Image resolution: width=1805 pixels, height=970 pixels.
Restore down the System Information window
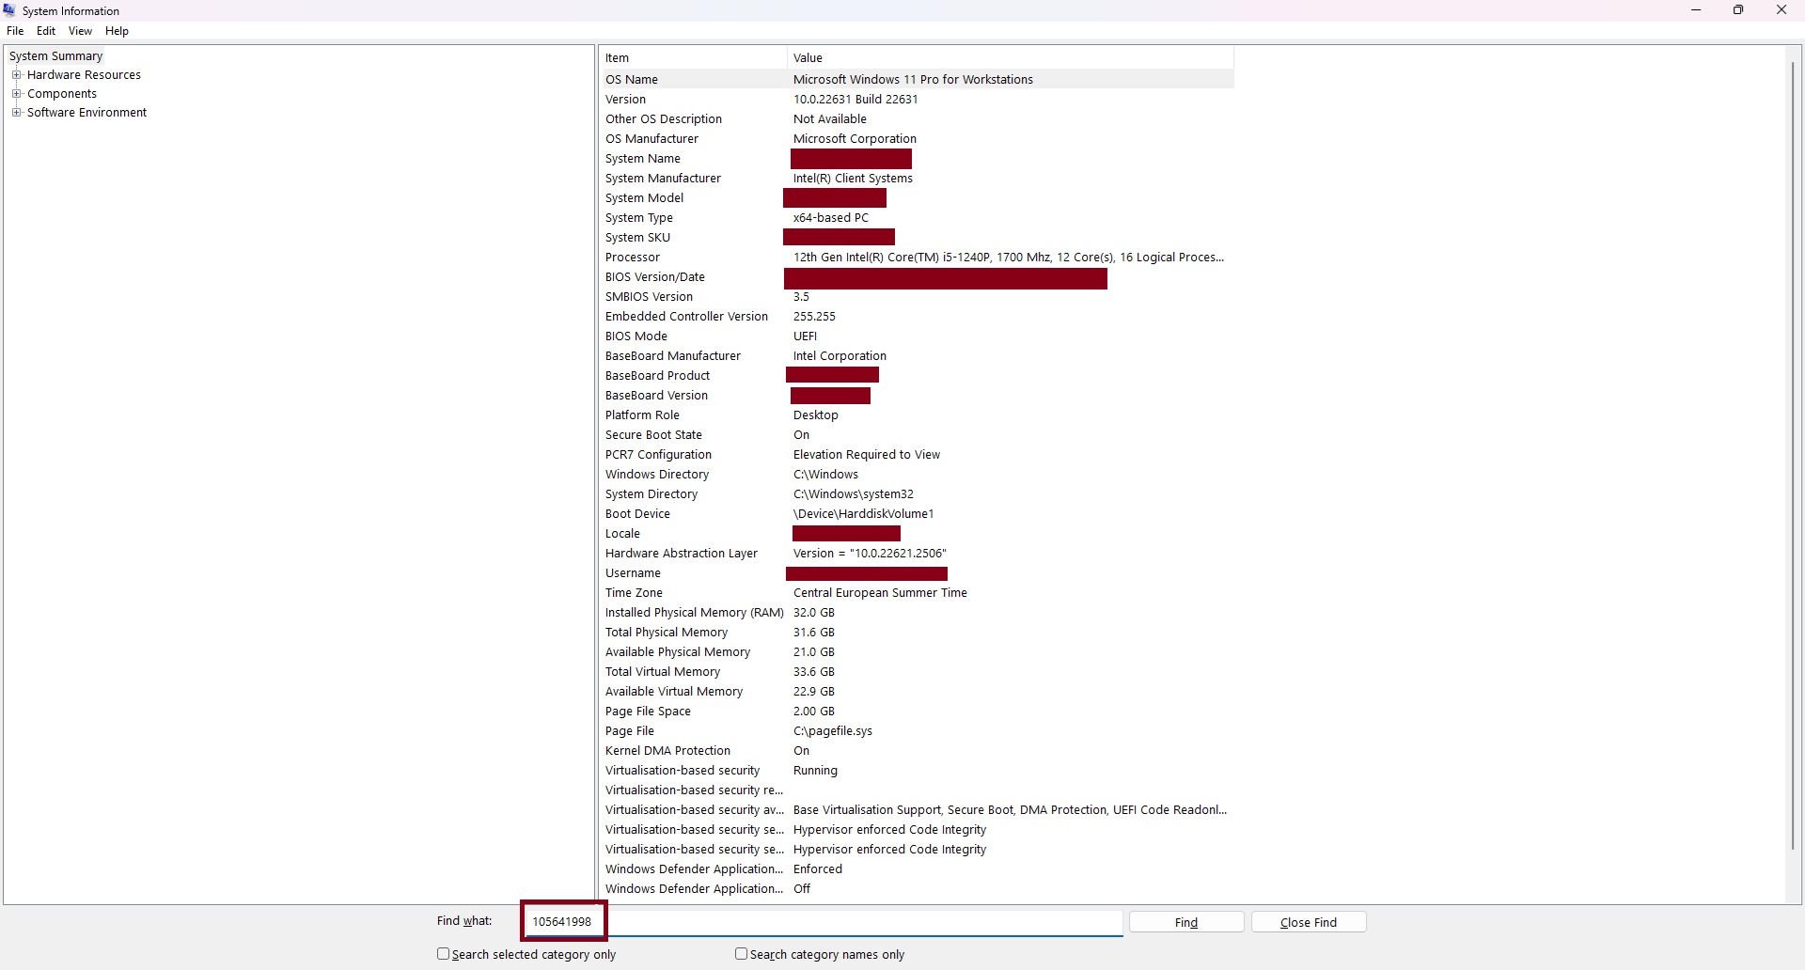(1738, 10)
